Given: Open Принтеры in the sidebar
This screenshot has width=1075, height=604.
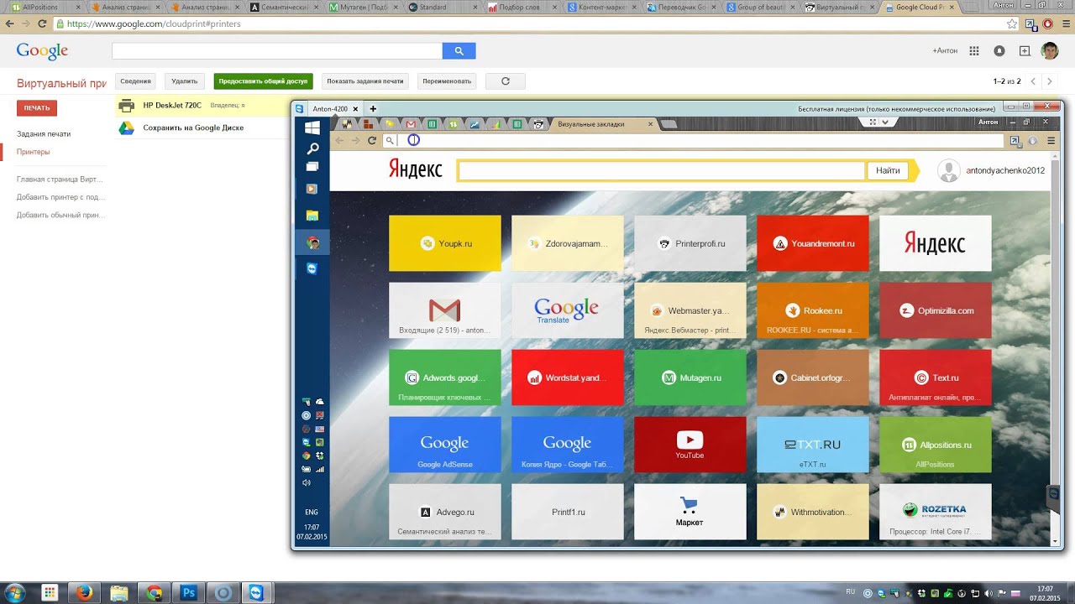Looking at the screenshot, I should click(34, 152).
